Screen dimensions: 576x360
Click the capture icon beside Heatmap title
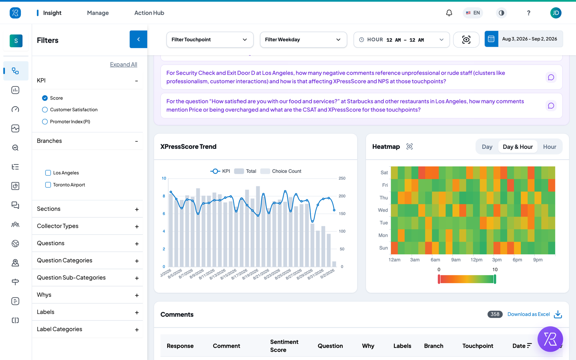[410, 146]
